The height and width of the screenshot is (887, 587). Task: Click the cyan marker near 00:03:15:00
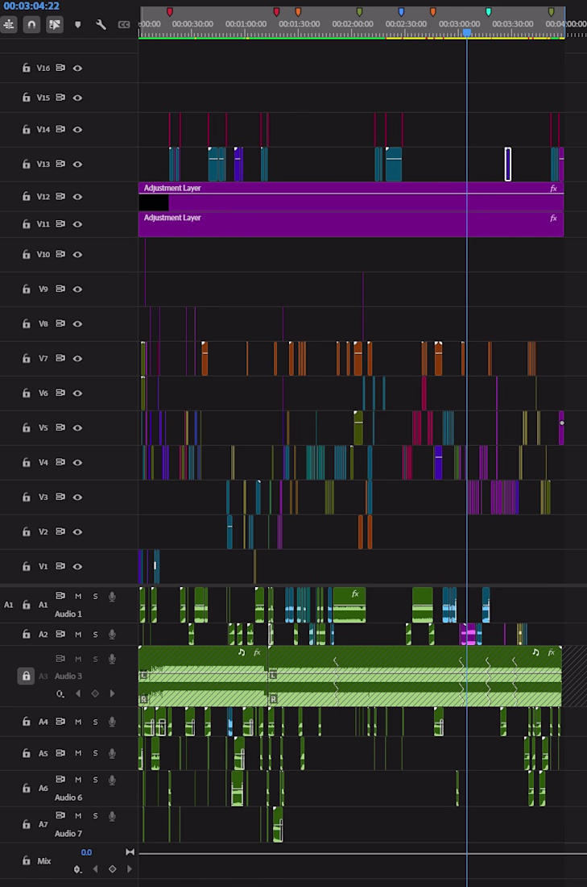click(489, 12)
